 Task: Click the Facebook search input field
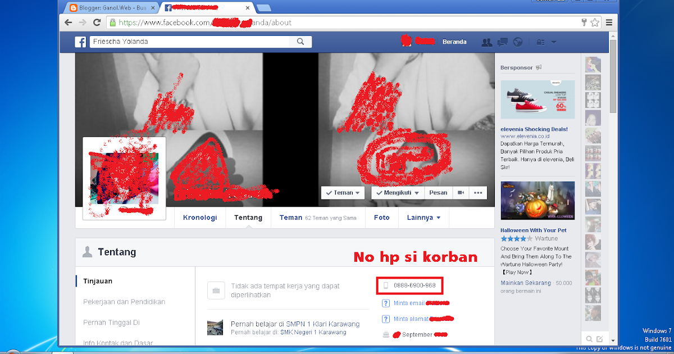click(189, 42)
